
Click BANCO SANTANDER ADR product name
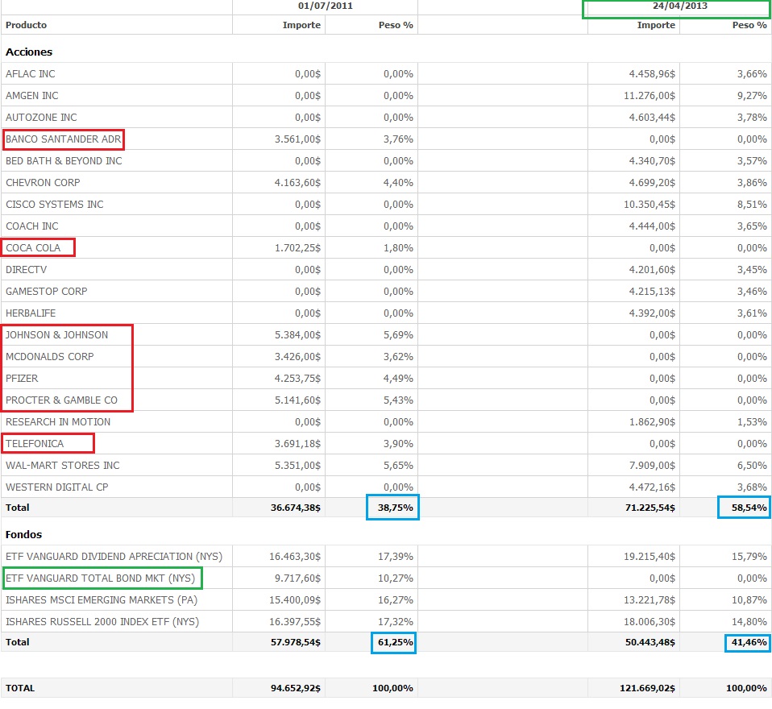(63, 139)
